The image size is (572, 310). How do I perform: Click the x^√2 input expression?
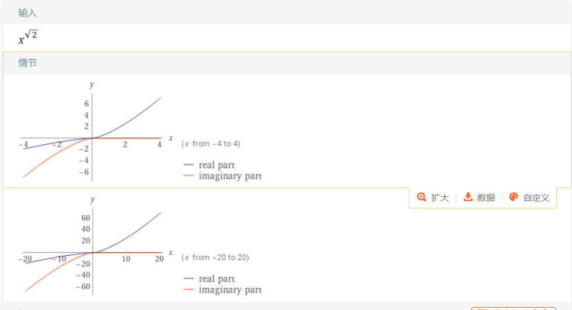[x=28, y=37]
